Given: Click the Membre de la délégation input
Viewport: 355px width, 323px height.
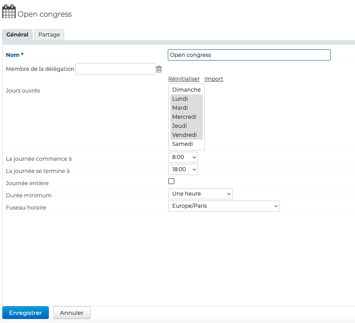Looking at the screenshot, I should (x=116, y=69).
